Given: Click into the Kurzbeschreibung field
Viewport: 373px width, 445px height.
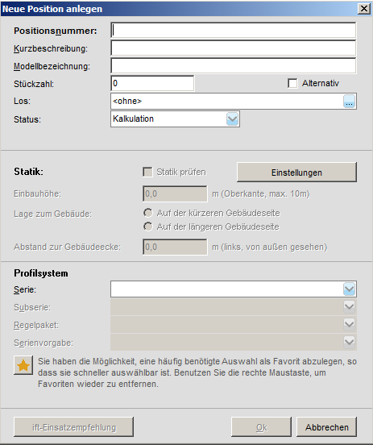Looking at the screenshot, I should coord(234,48).
